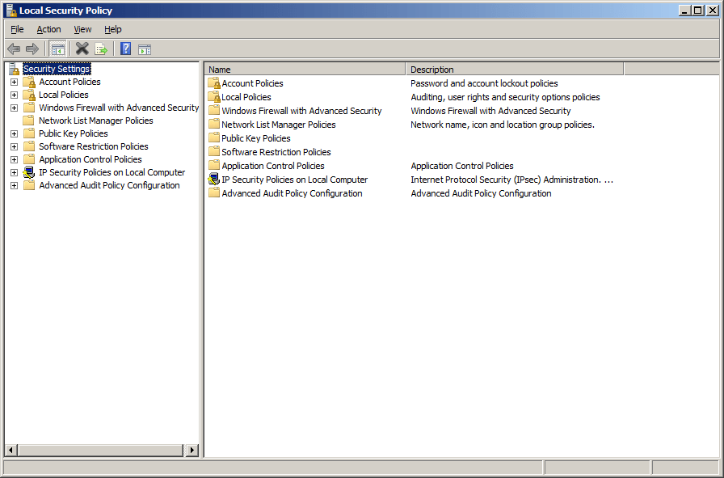The image size is (724, 478).
Task: Click Advanced Audit Policy folder icon in tree
Action: pos(29,185)
